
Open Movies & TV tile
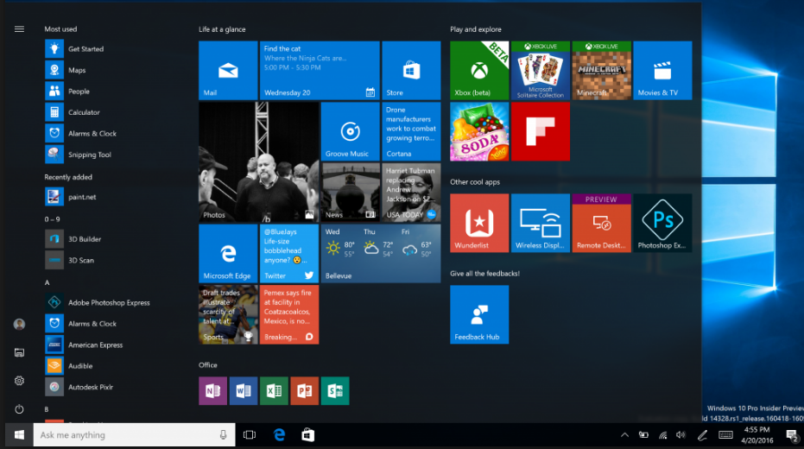662,70
